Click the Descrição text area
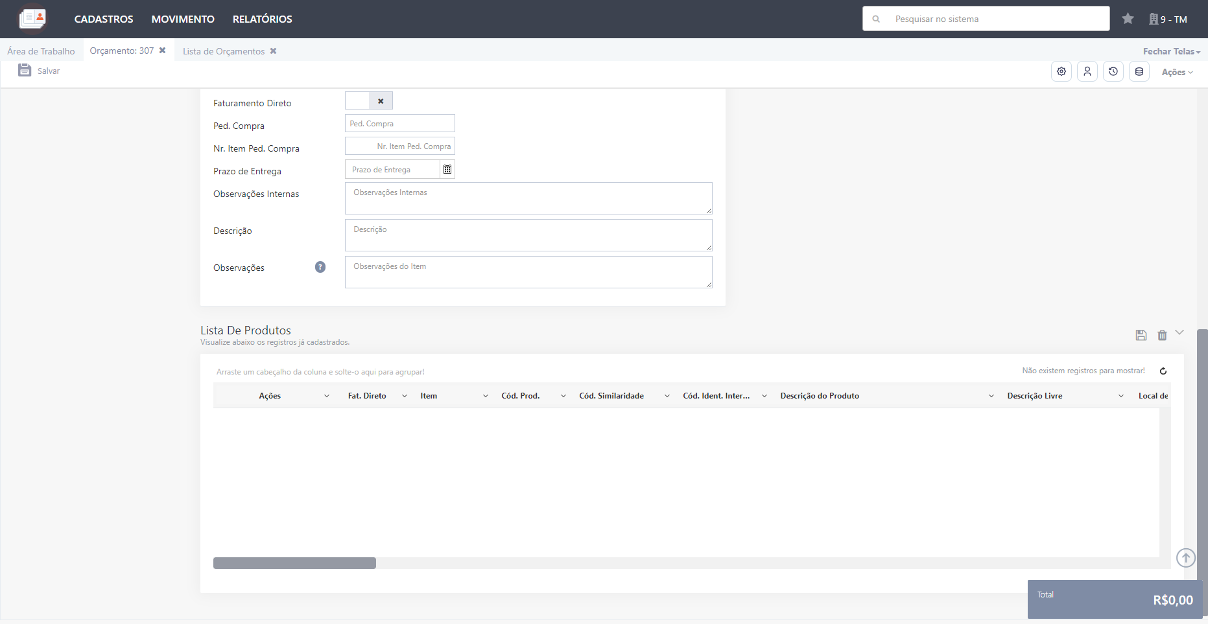This screenshot has height=624, width=1208. point(528,235)
